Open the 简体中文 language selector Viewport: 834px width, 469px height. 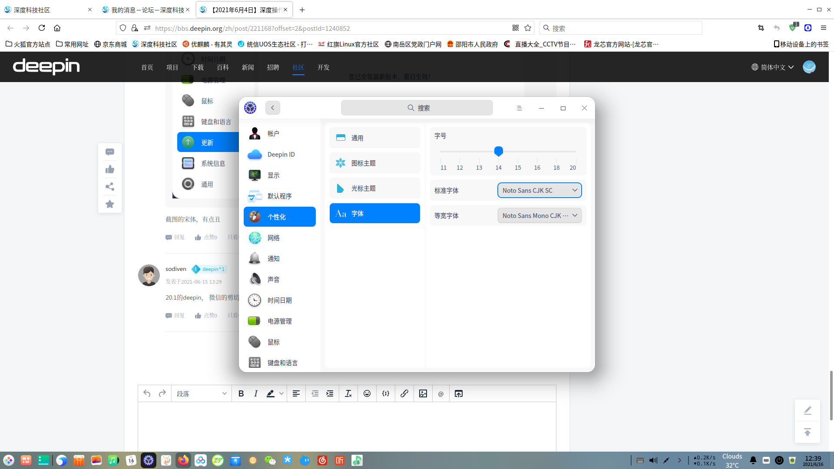(773, 67)
